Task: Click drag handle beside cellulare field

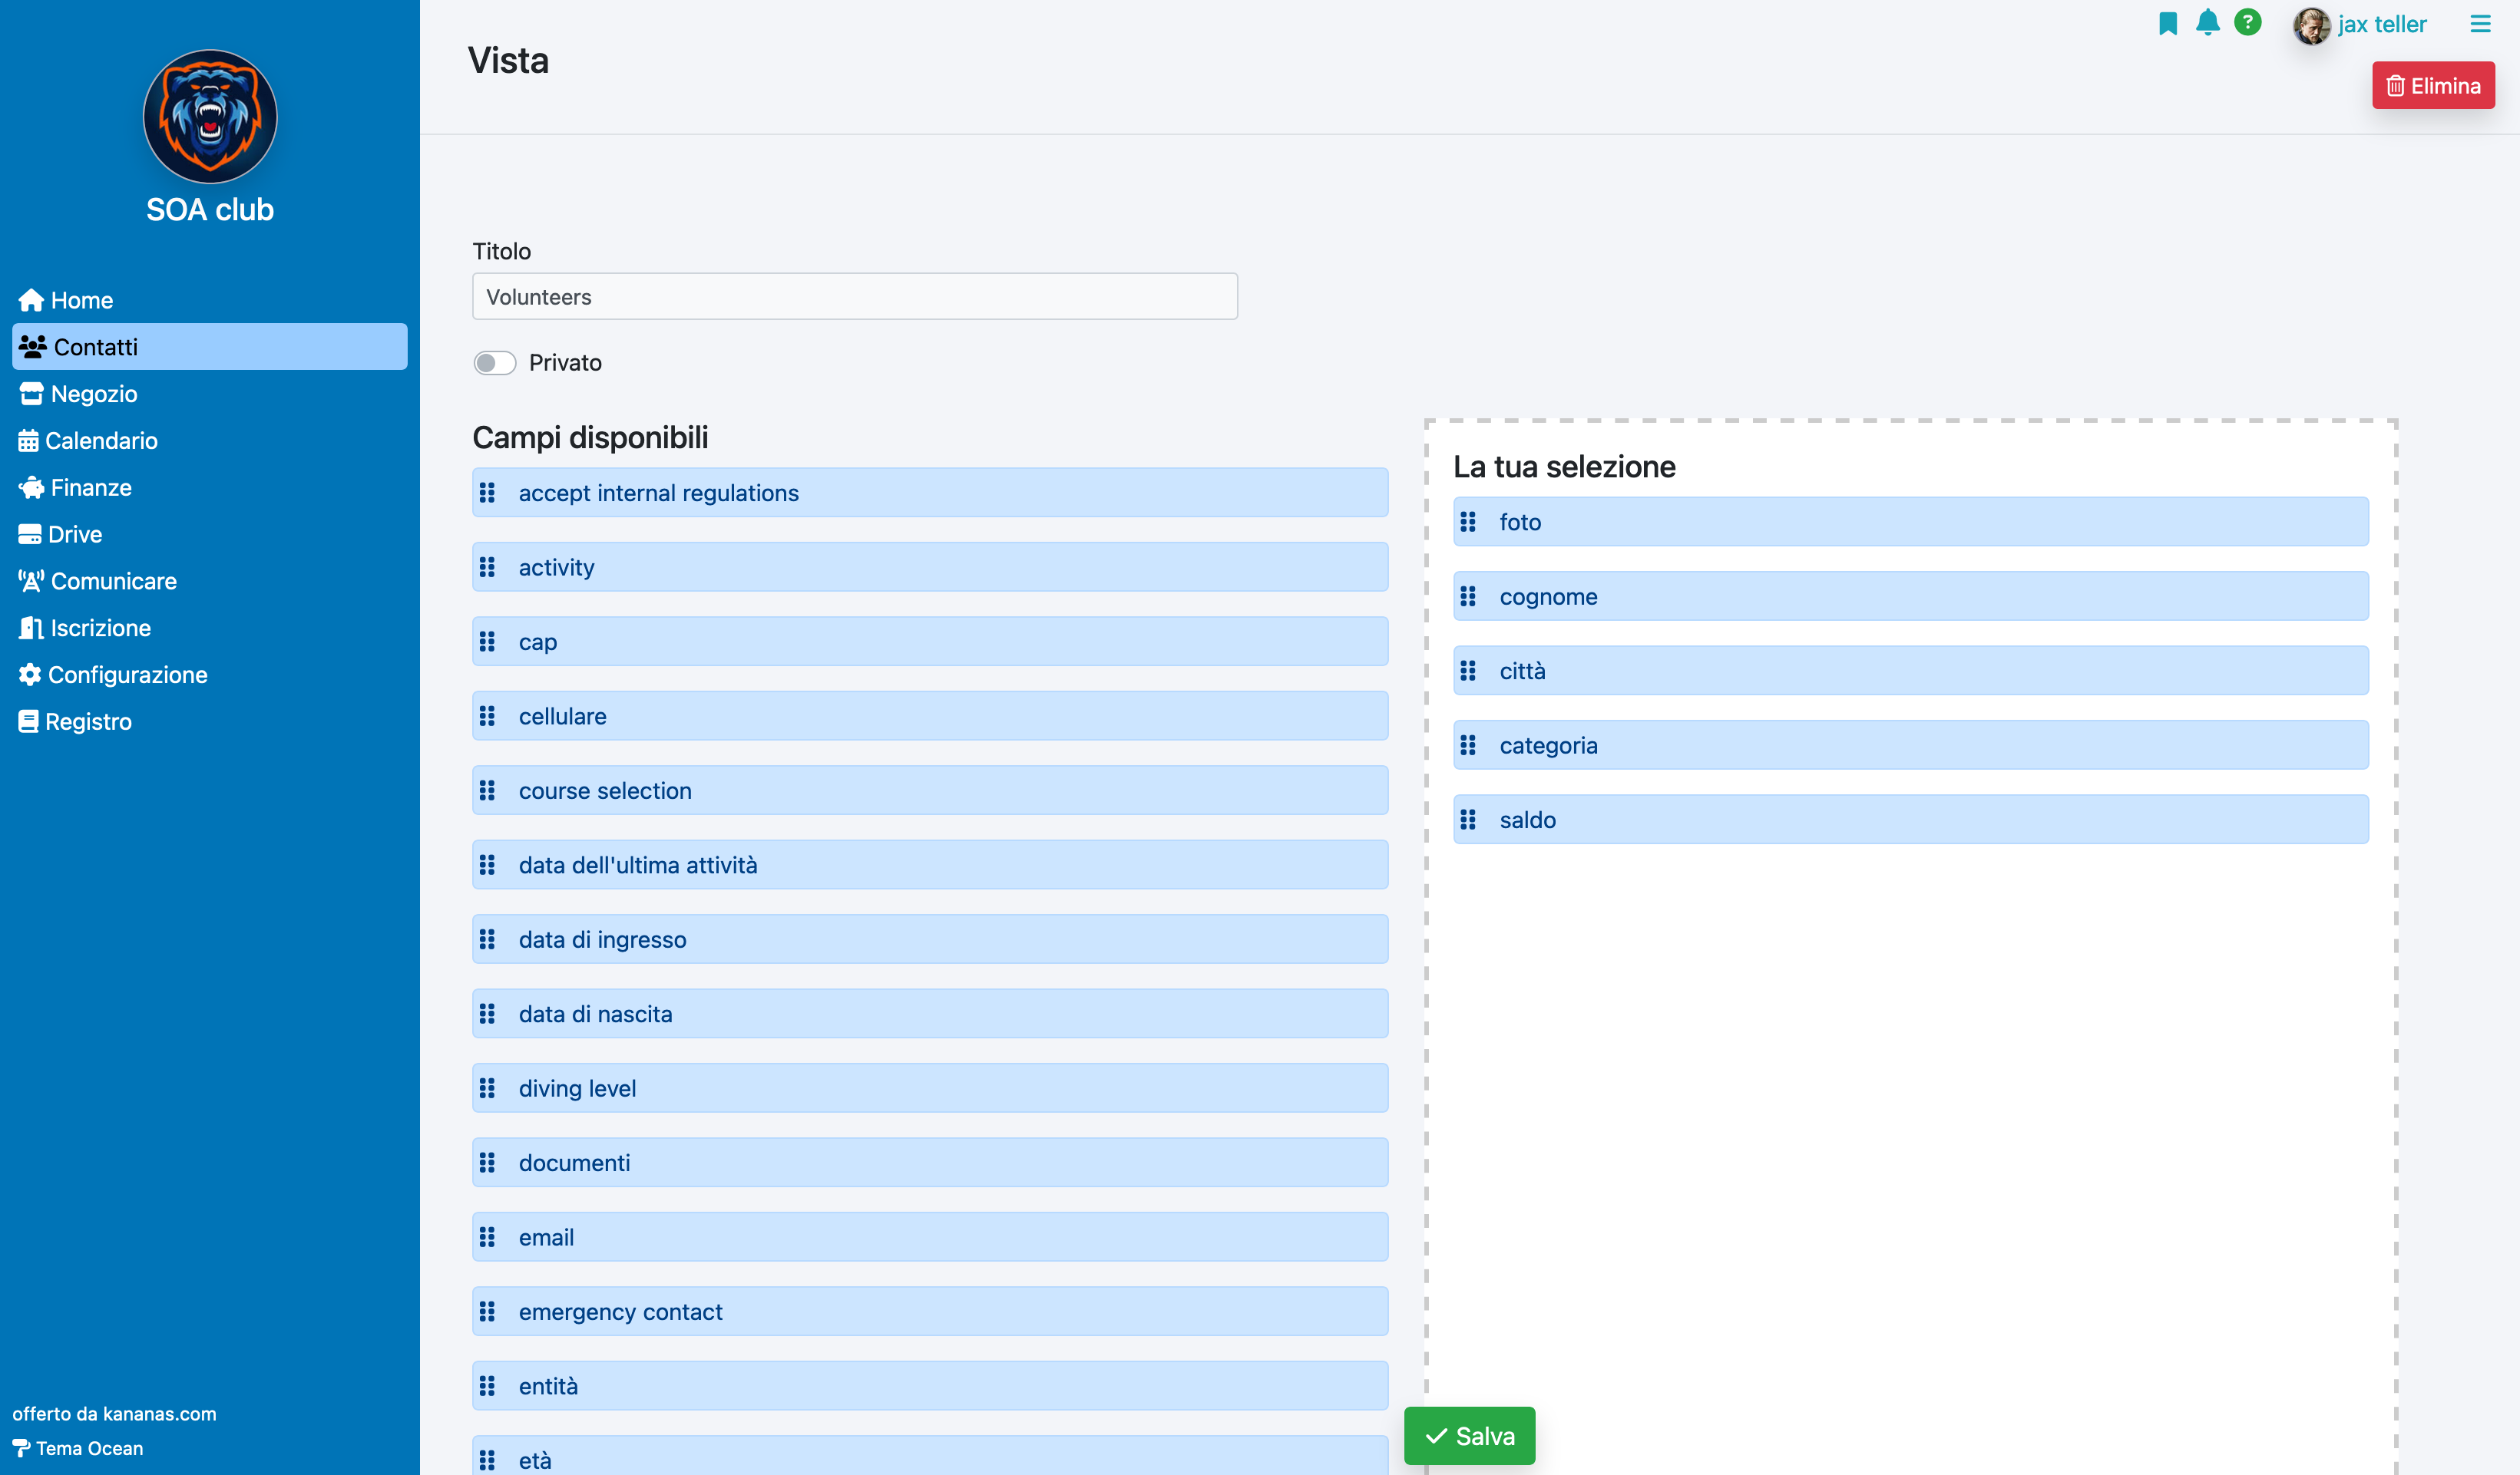Action: (x=487, y=715)
